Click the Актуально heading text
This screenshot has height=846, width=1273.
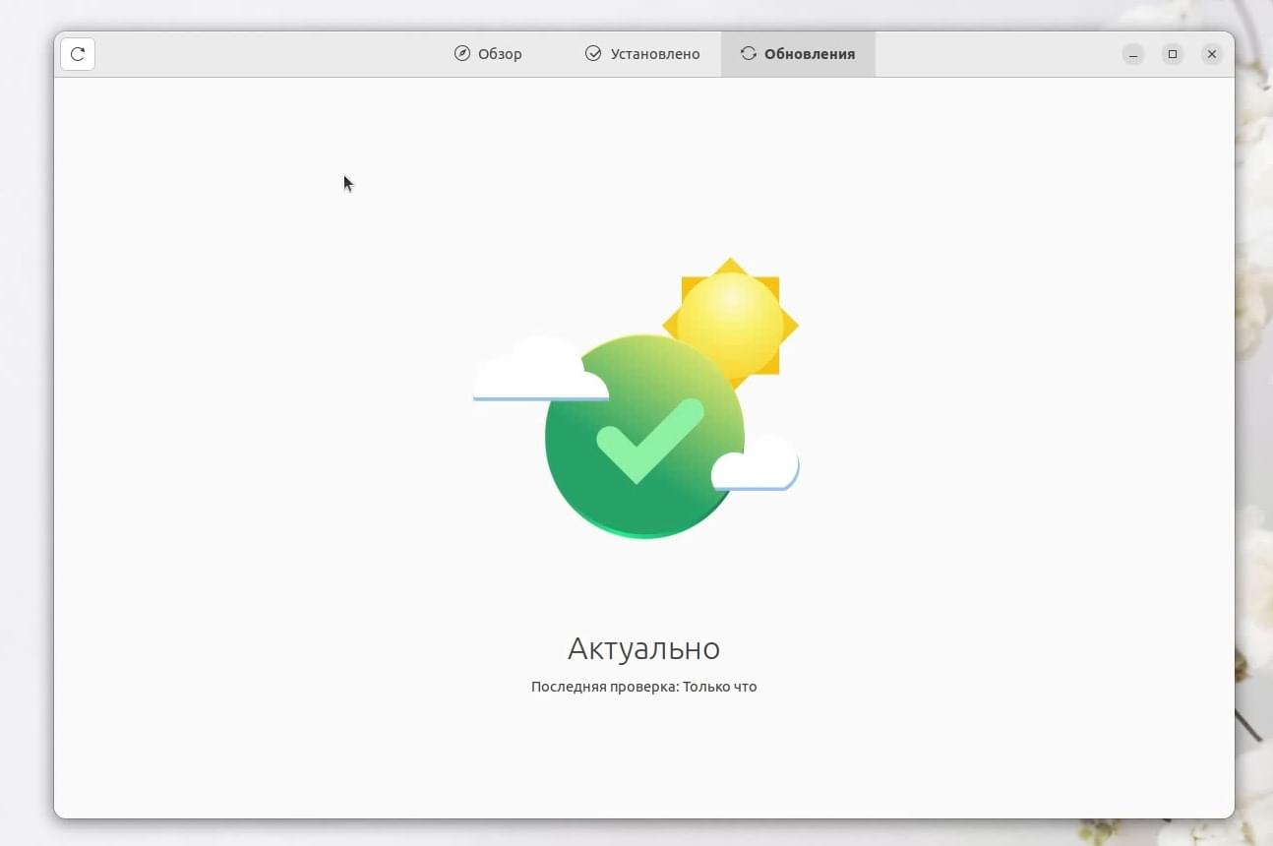point(644,648)
